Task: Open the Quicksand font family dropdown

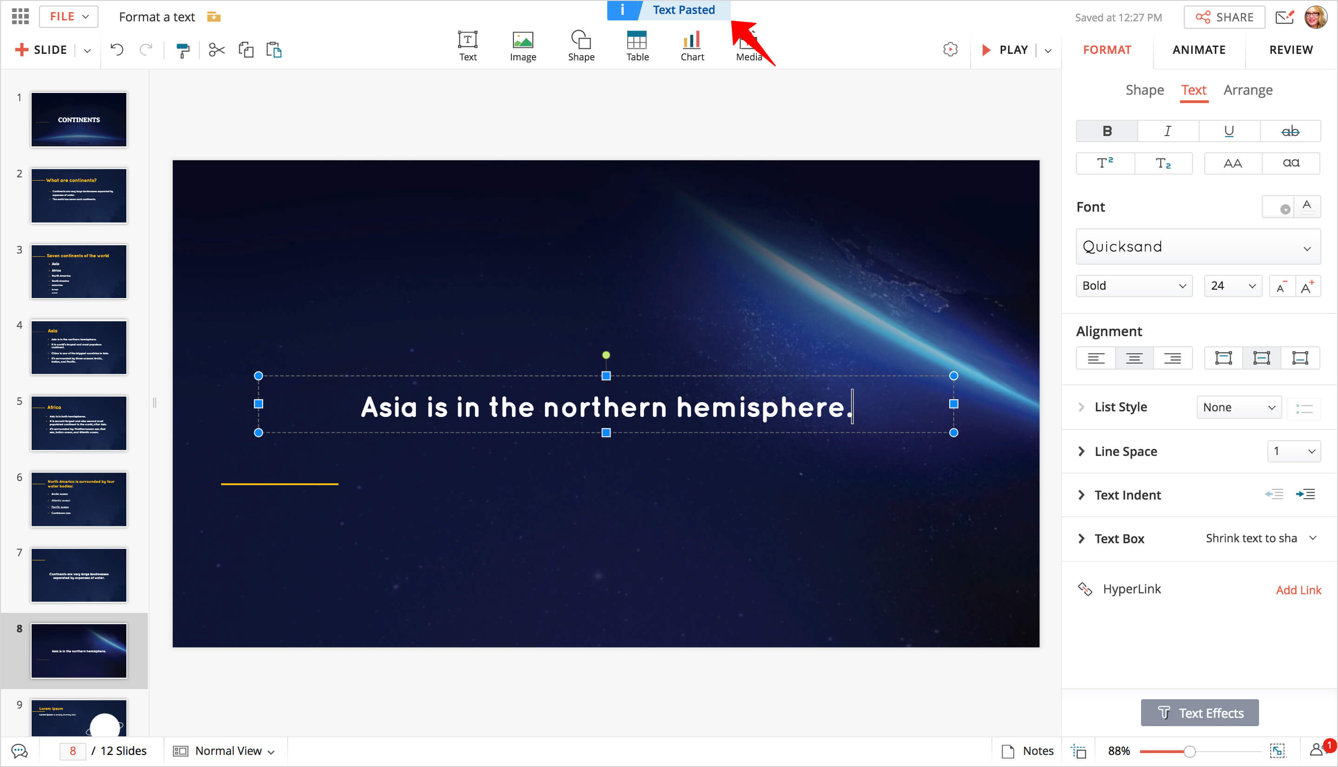Action: (1197, 247)
